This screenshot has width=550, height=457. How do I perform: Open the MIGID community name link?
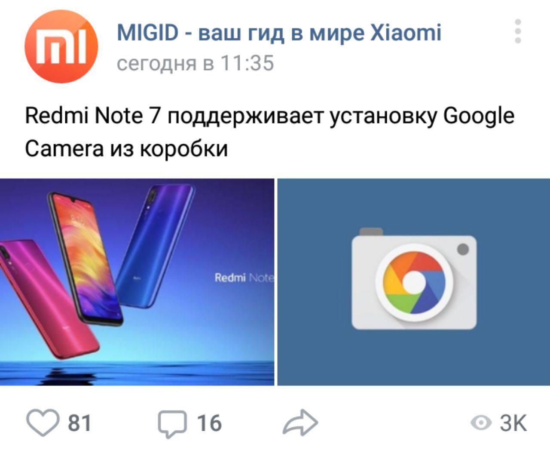279,33
